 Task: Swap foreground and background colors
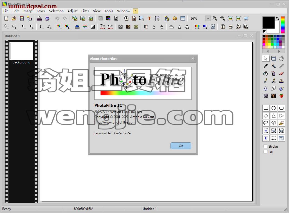pos(277,18)
